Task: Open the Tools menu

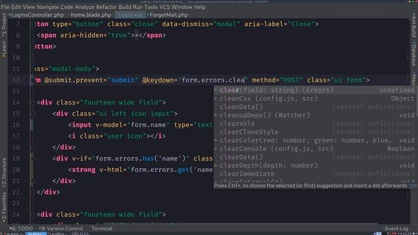Action: 151,7
